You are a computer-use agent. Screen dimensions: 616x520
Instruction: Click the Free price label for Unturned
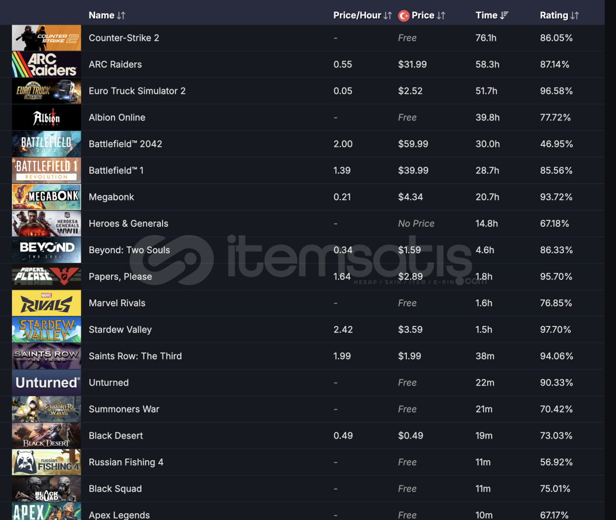point(407,383)
